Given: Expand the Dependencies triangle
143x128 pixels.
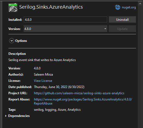Looking at the screenshot, I should tap(6, 116).
